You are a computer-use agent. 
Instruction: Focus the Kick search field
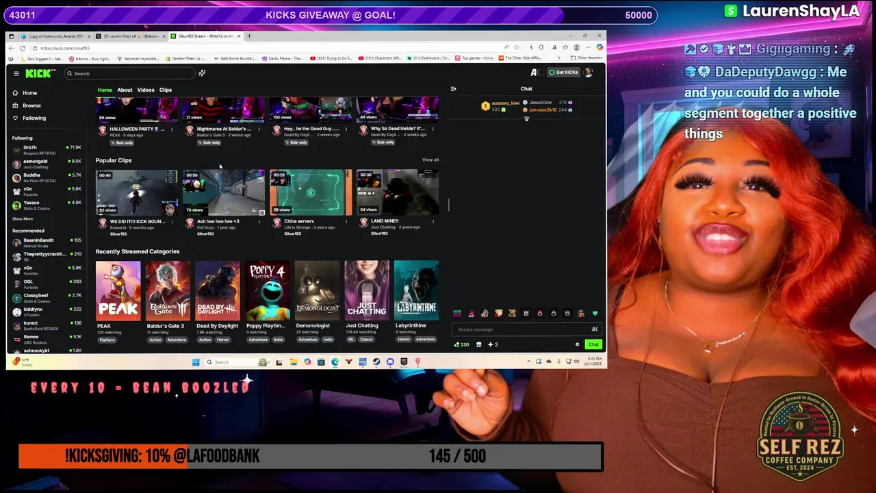coord(129,73)
